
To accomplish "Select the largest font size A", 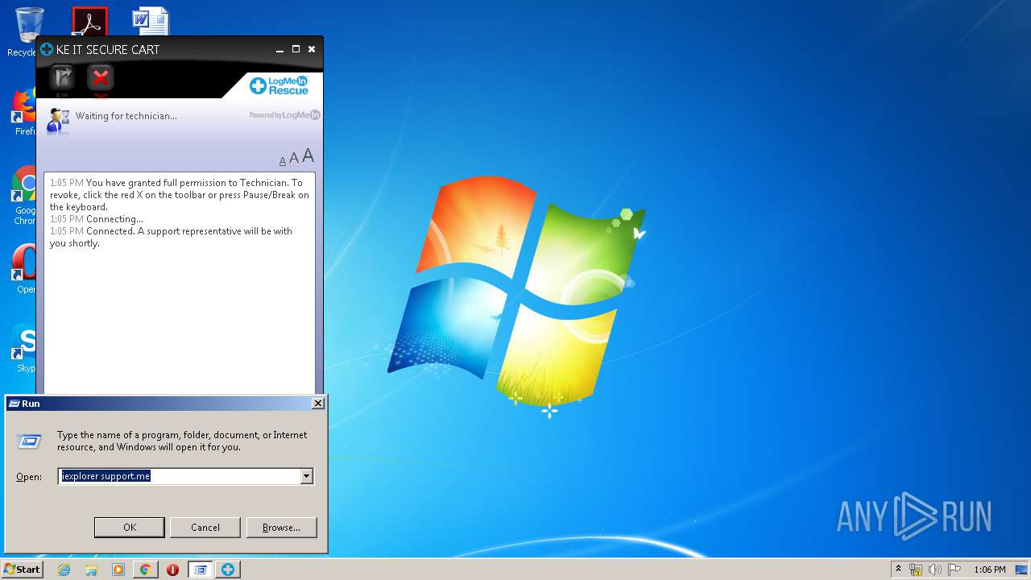I will [308, 156].
